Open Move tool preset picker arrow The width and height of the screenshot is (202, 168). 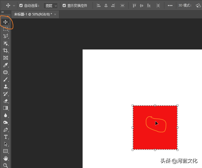pos(14,6)
